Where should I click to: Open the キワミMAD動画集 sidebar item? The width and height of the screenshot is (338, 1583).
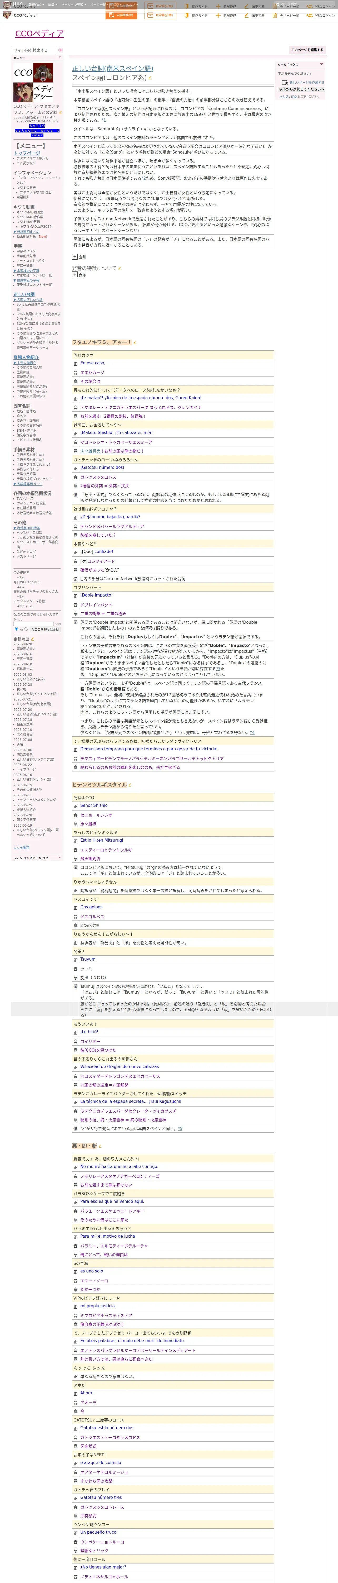(30, 212)
